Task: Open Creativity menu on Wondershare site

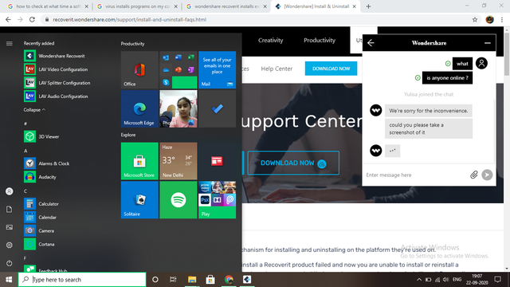Action: click(271, 41)
